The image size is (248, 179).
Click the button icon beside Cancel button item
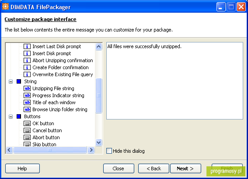pyautogui.click(x=27, y=130)
